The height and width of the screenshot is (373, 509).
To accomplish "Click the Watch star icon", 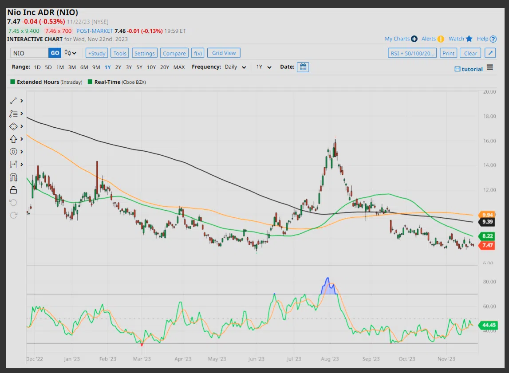I will 469,39.
